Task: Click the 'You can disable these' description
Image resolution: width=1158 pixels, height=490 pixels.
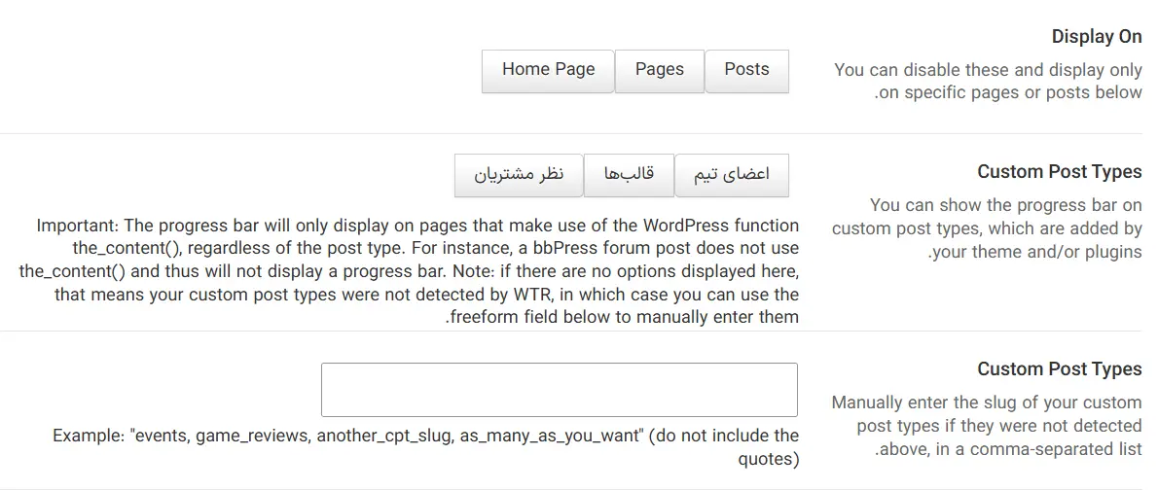Action: pyautogui.click(x=988, y=81)
